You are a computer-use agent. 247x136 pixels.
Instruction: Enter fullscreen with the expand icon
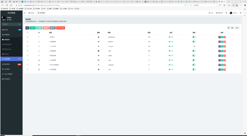pos(226,13)
